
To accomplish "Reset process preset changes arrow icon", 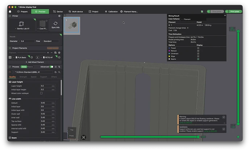I will point(10,72).
